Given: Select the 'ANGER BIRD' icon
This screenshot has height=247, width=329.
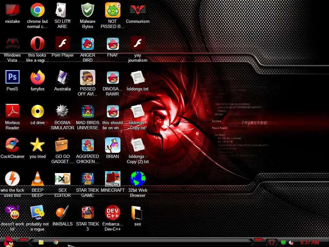Looking at the screenshot, I should tap(87, 44).
